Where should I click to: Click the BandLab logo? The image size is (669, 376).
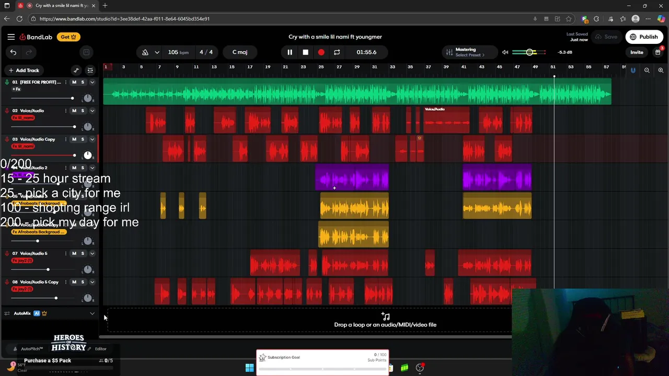36,37
